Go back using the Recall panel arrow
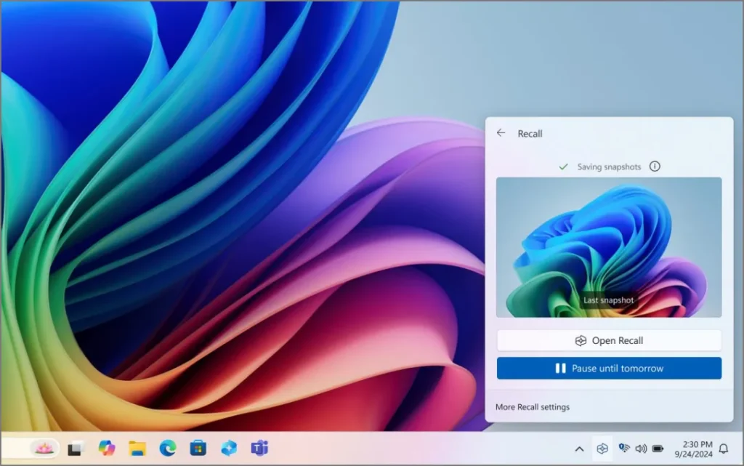The height and width of the screenshot is (466, 744). pyautogui.click(x=501, y=133)
